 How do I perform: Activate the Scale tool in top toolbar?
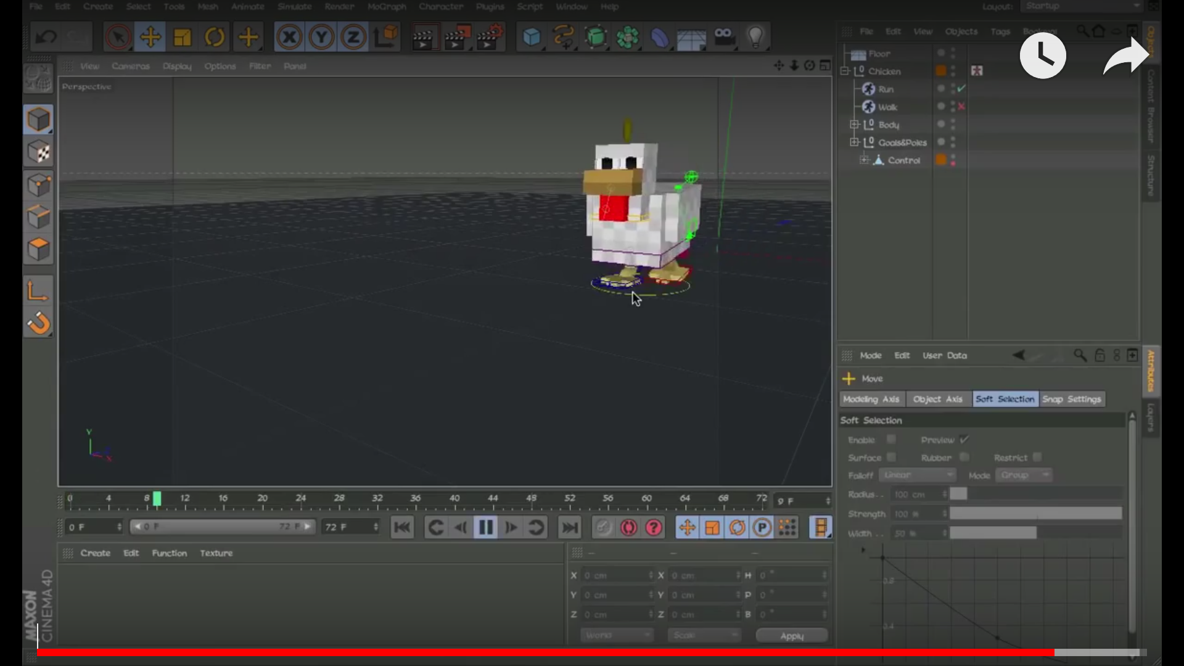click(183, 38)
